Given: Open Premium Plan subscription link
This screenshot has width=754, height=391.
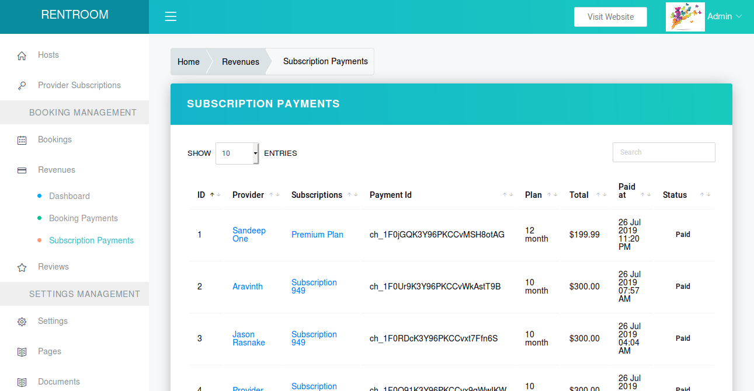Looking at the screenshot, I should 317,235.
